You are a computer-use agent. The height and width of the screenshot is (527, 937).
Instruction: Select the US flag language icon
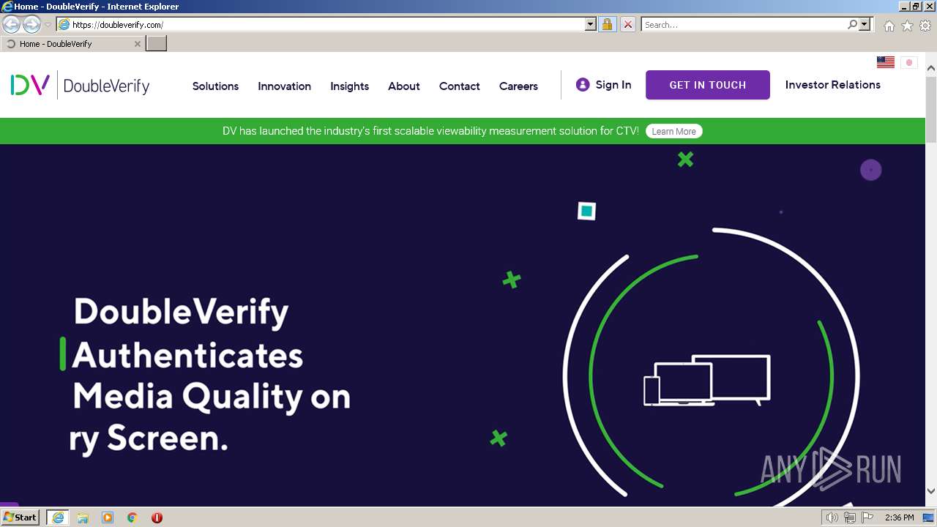(886, 62)
